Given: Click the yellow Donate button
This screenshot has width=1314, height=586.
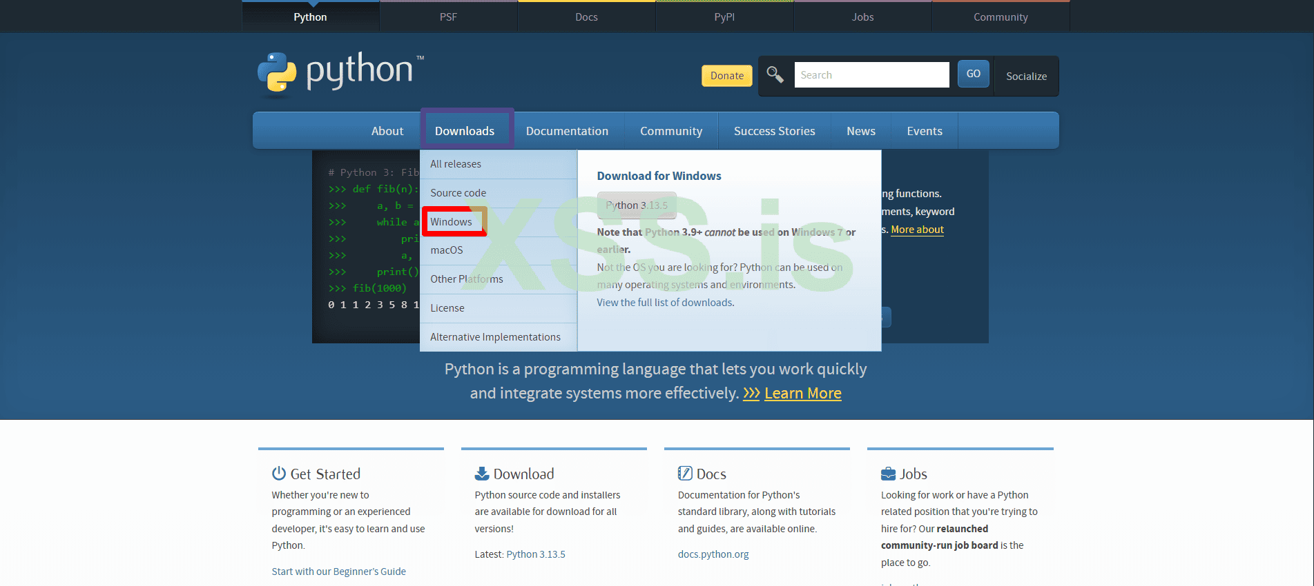Looking at the screenshot, I should pyautogui.click(x=727, y=76).
